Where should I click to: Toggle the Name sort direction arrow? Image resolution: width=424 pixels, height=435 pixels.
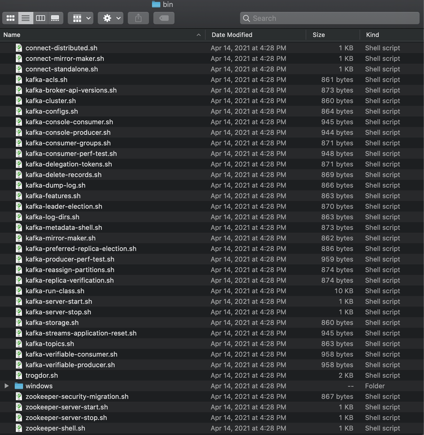(x=198, y=35)
